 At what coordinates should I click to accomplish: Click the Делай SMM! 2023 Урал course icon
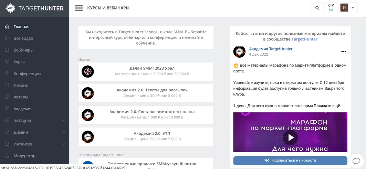[x=88, y=71]
